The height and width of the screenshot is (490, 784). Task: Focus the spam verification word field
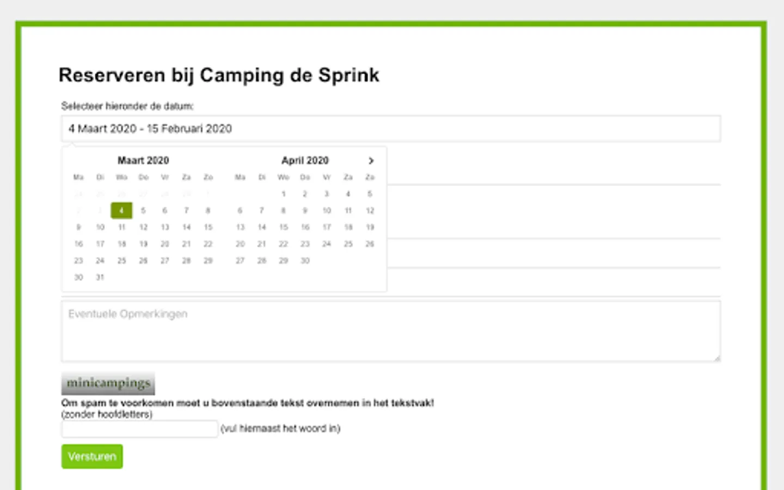[x=139, y=429]
